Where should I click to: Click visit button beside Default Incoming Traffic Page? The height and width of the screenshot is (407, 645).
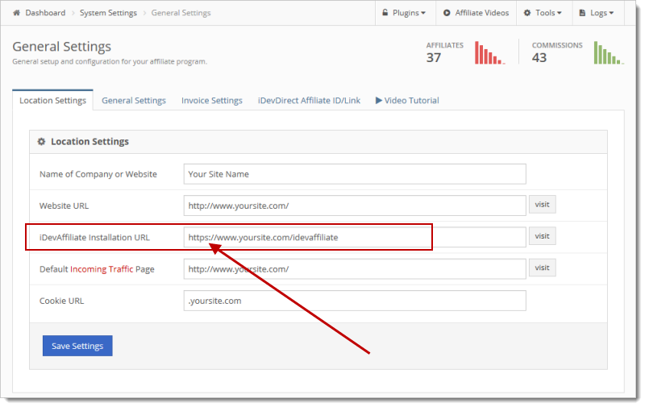tap(542, 268)
